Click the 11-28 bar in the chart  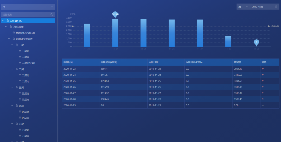(228, 41)
